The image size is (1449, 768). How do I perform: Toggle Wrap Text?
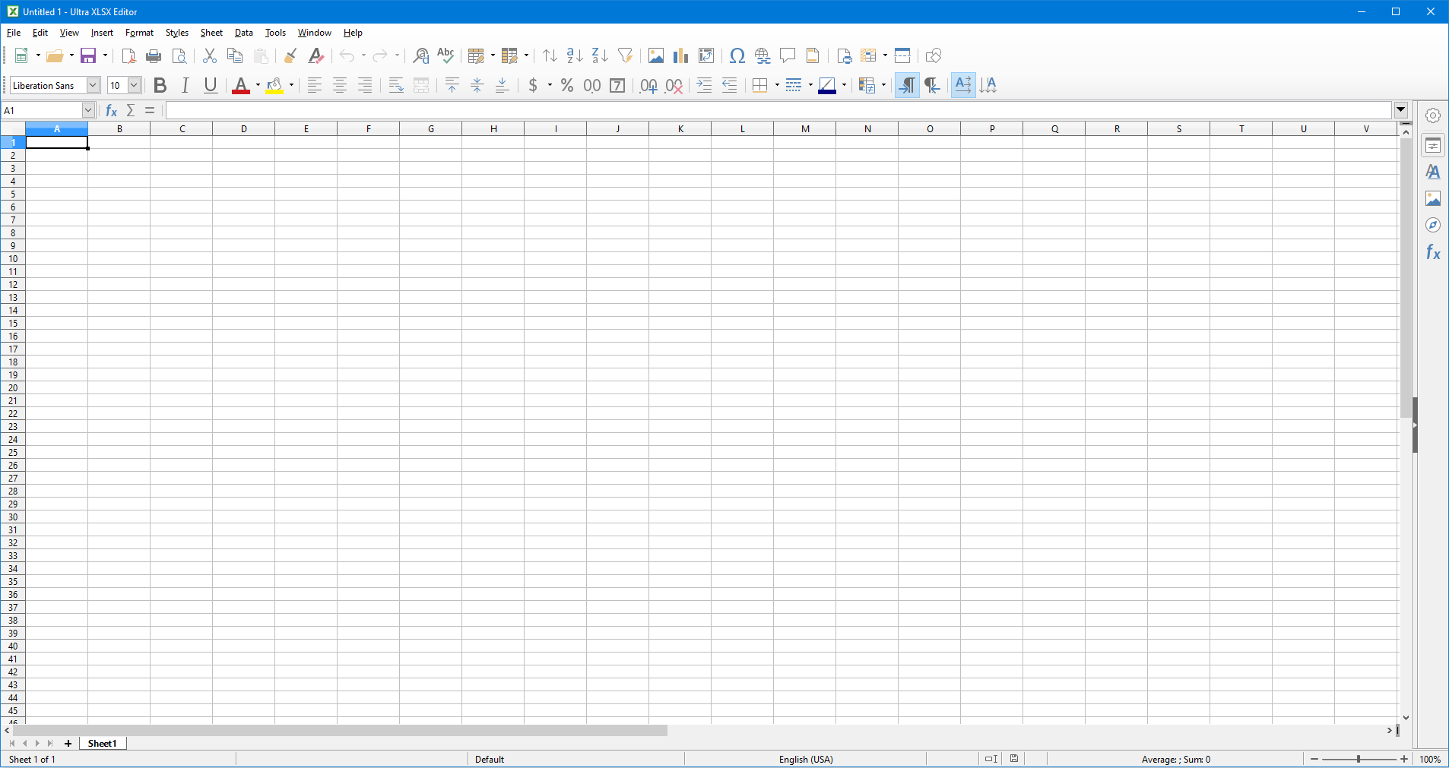396,85
